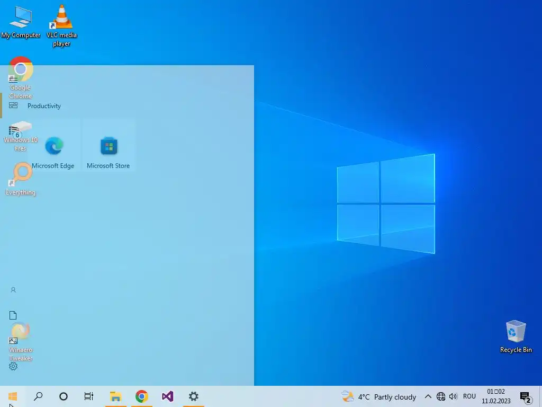The image size is (542, 407).
Task: Show hidden tray icons chevron
Action: (428, 396)
